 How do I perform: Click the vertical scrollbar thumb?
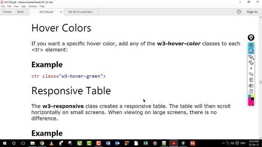260,82
